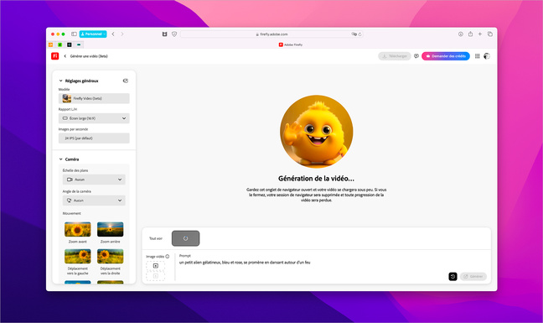Click the firefly.adobe.com address bar

click(x=271, y=34)
